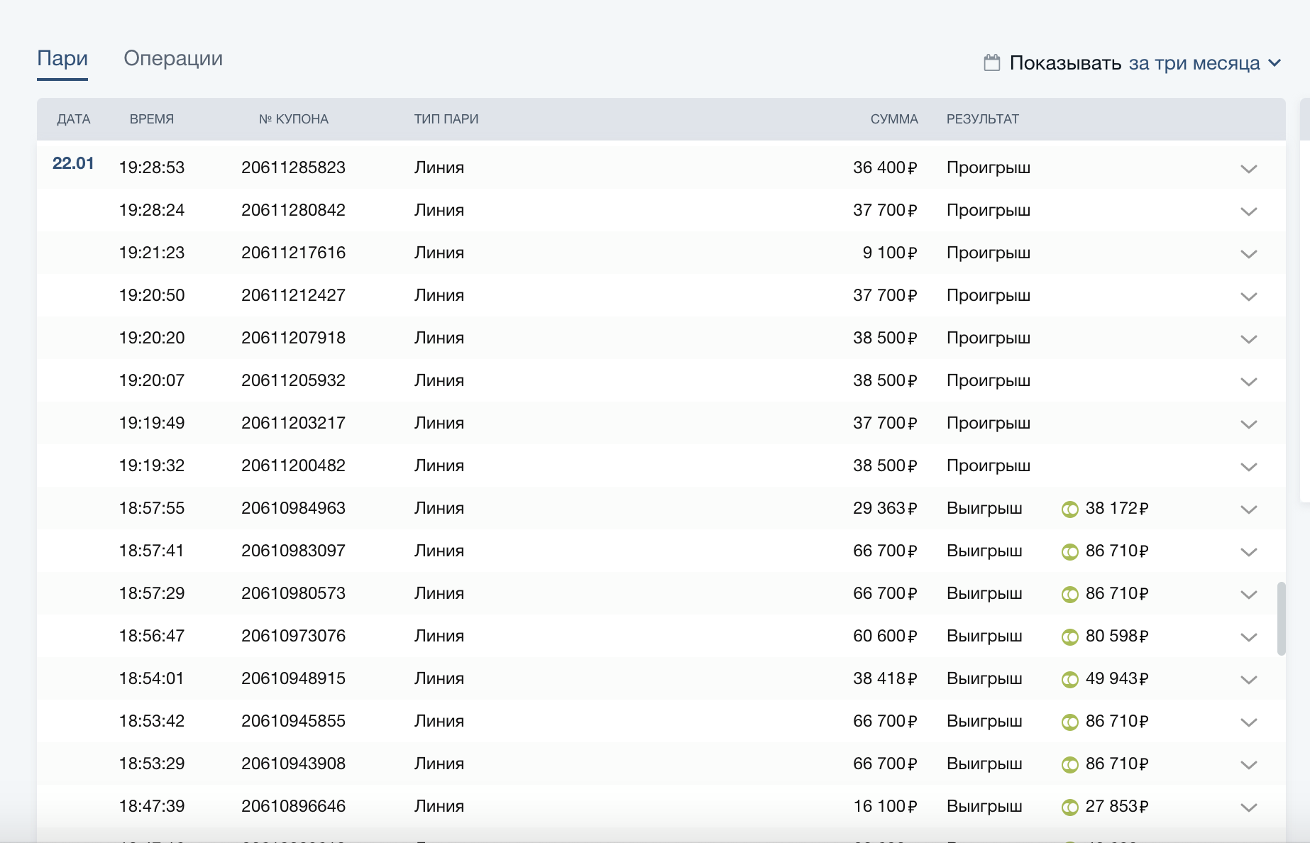The height and width of the screenshot is (843, 1310).
Task: Click the coin icon next to 27 853₽
Action: [1069, 808]
